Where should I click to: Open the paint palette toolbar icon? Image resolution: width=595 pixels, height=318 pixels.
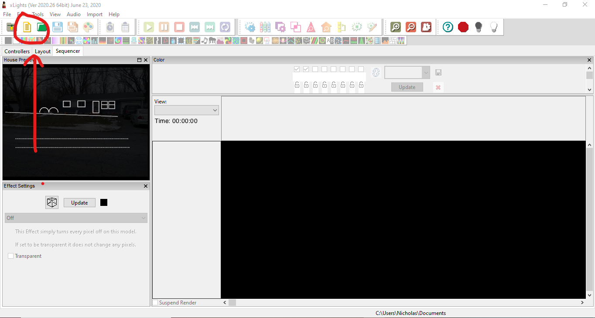(88, 27)
